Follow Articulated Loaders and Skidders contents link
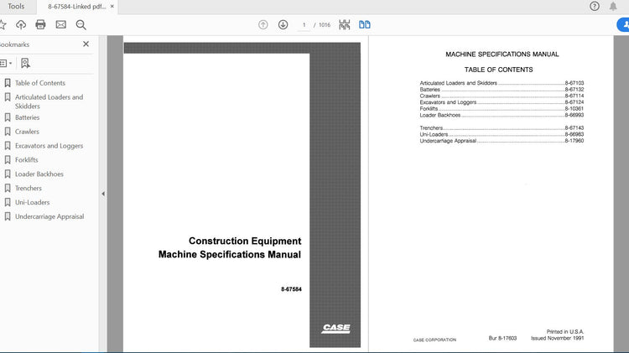629x353 pixels. point(502,83)
